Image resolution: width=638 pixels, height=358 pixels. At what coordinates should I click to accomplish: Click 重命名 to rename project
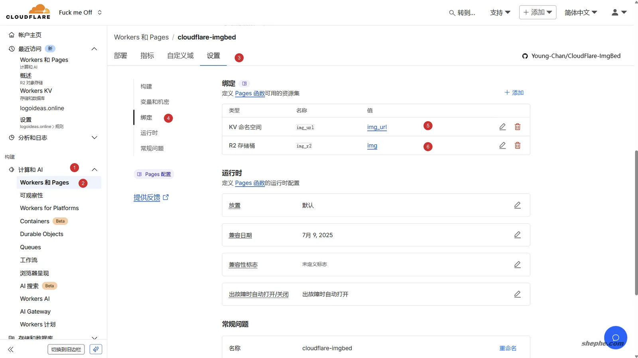click(x=508, y=348)
